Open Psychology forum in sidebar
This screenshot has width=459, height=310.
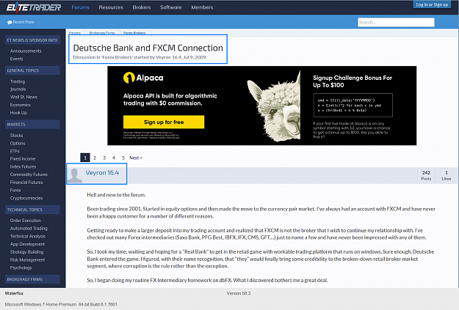[x=21, y=267]
